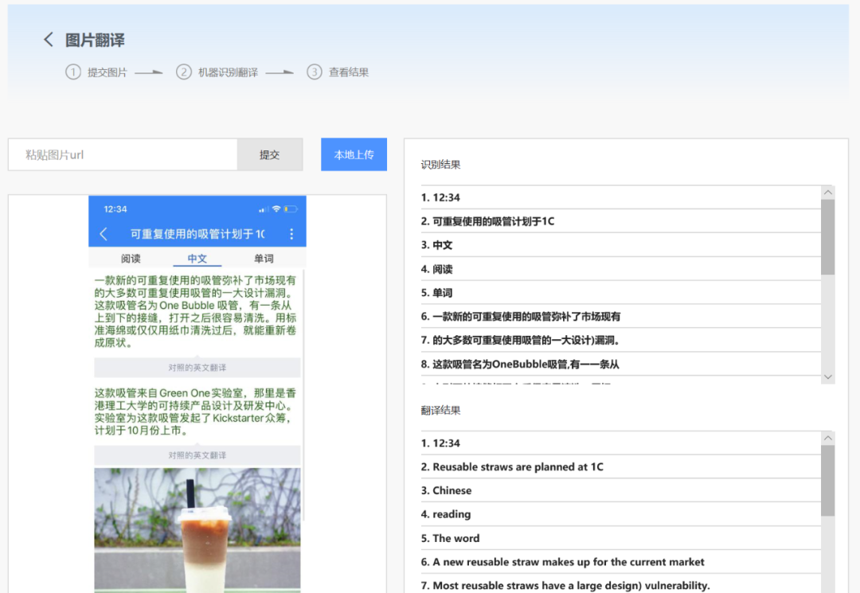
Task: Click the 粘贴图片url input field
Action: [x=123, y=154]
